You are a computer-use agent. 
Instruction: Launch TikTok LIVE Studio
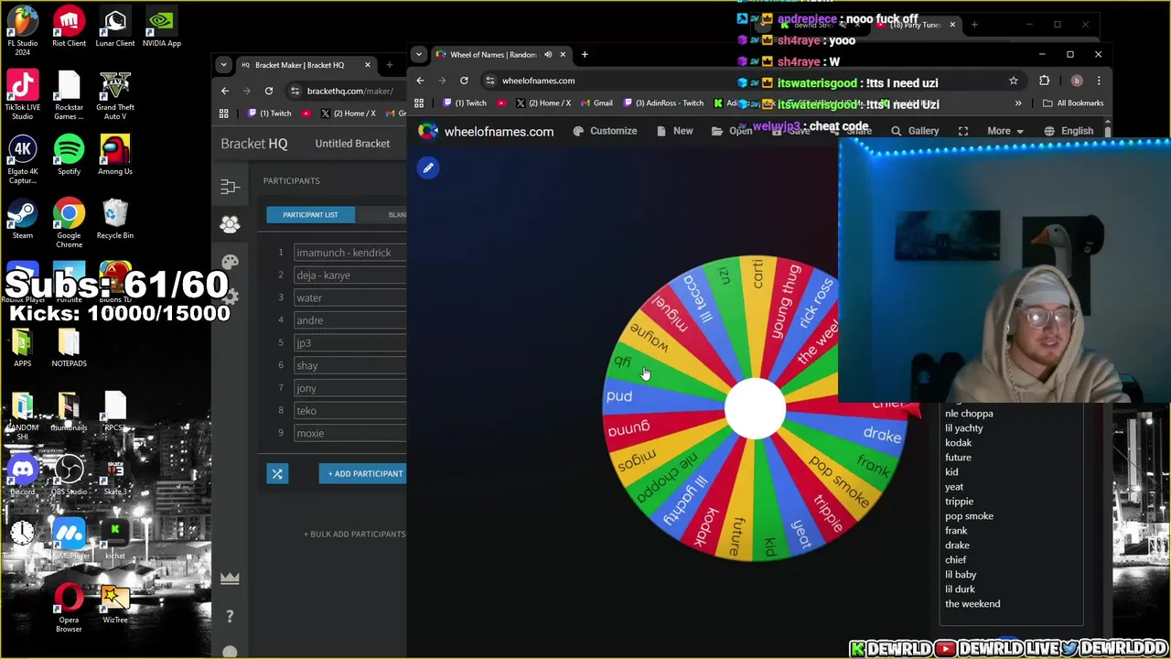[x=22, y=96]
